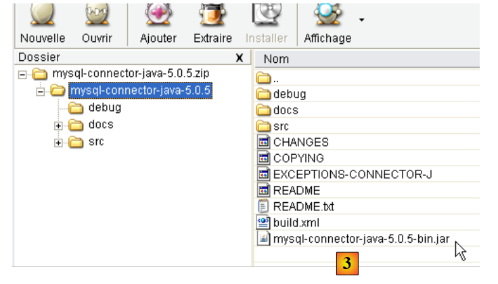Viewport: 498px width, 284px height.
Task: Select the build.xml file icon
Action: (264, 222)
